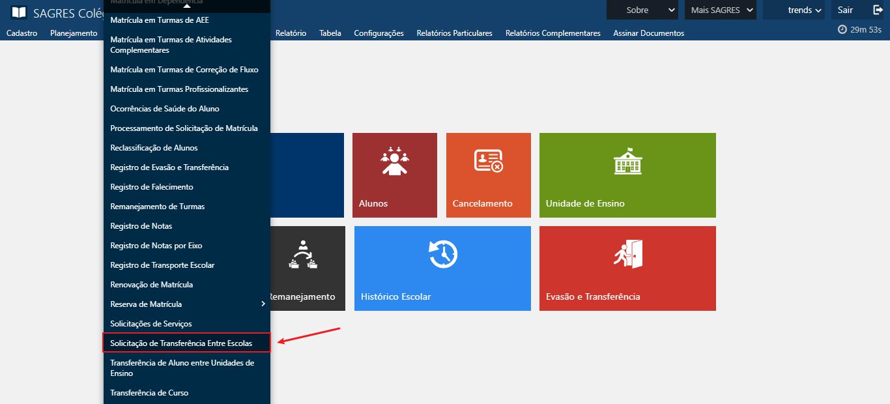This screenshot has width=890, height=404.
Task: Select Solicitação de Transferência Entre Escolas
Action: click(186, 343)
